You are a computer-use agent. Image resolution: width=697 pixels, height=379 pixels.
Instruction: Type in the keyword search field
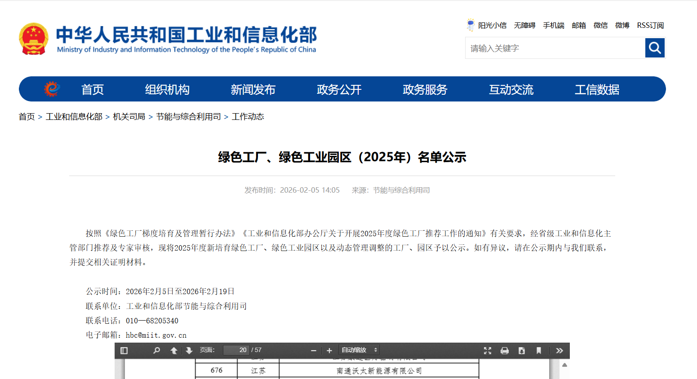[x=539, y=48]
